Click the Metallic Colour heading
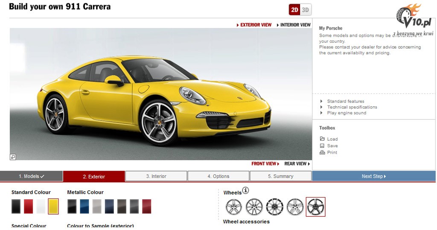This screenshot has height=230, width=437. [85, 192]
